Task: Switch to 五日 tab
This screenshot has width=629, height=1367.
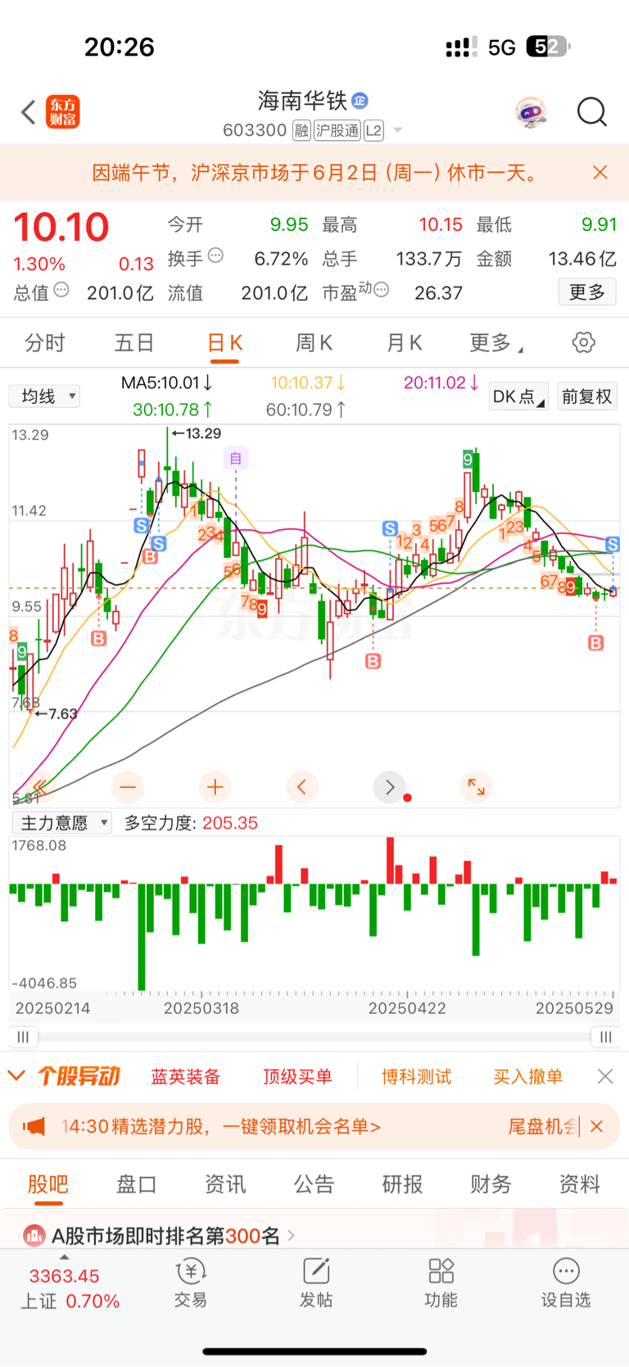Action: tap(134, 342)
